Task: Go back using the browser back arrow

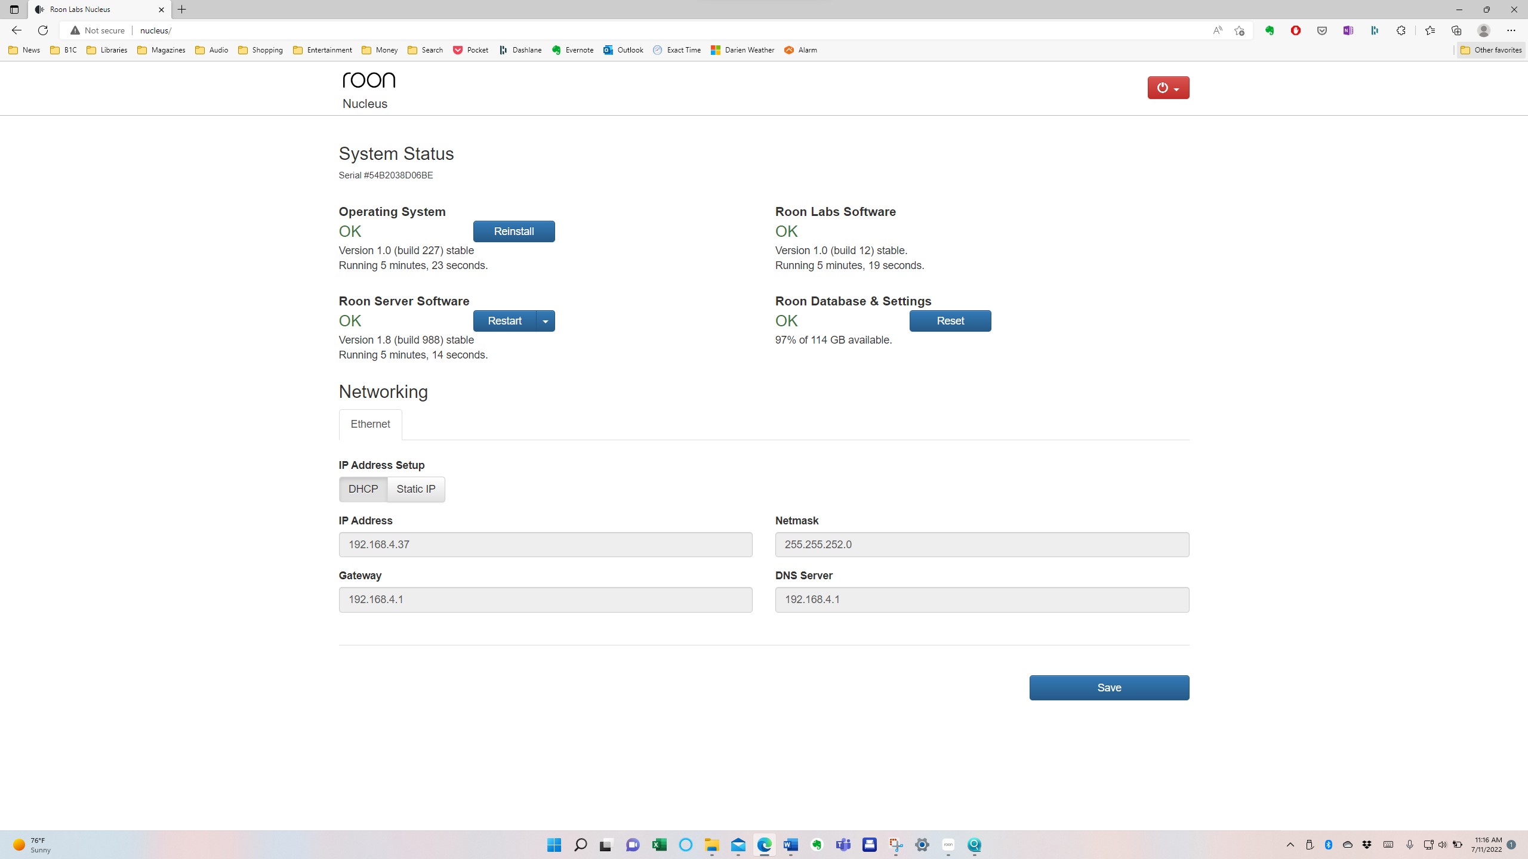Action: [x=17, y=30]
